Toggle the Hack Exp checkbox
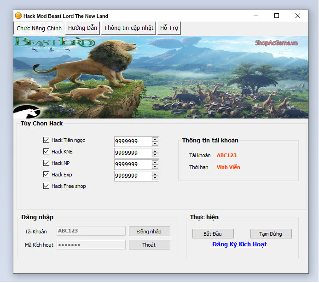This screenshot has width=319, height=283. pos(46,175)
